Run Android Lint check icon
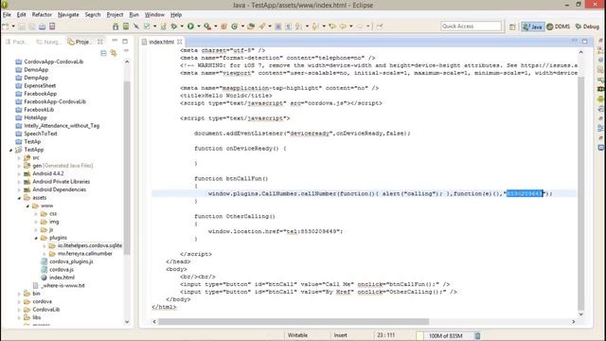Image resolution: width=606 pixels, height=341 pixels. [x=147, y=27]
